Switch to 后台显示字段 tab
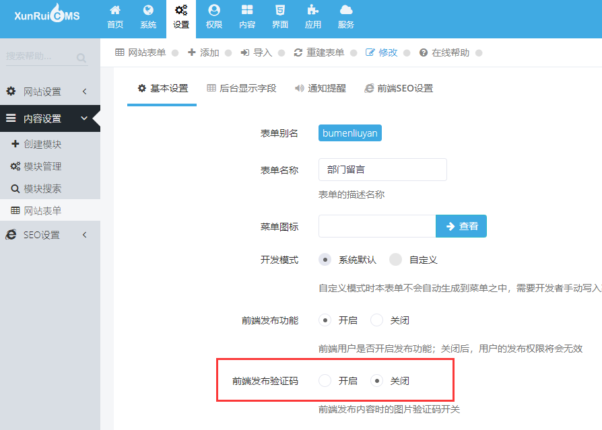The width and height of the screenshot is (602, 430). pos(242,89)
